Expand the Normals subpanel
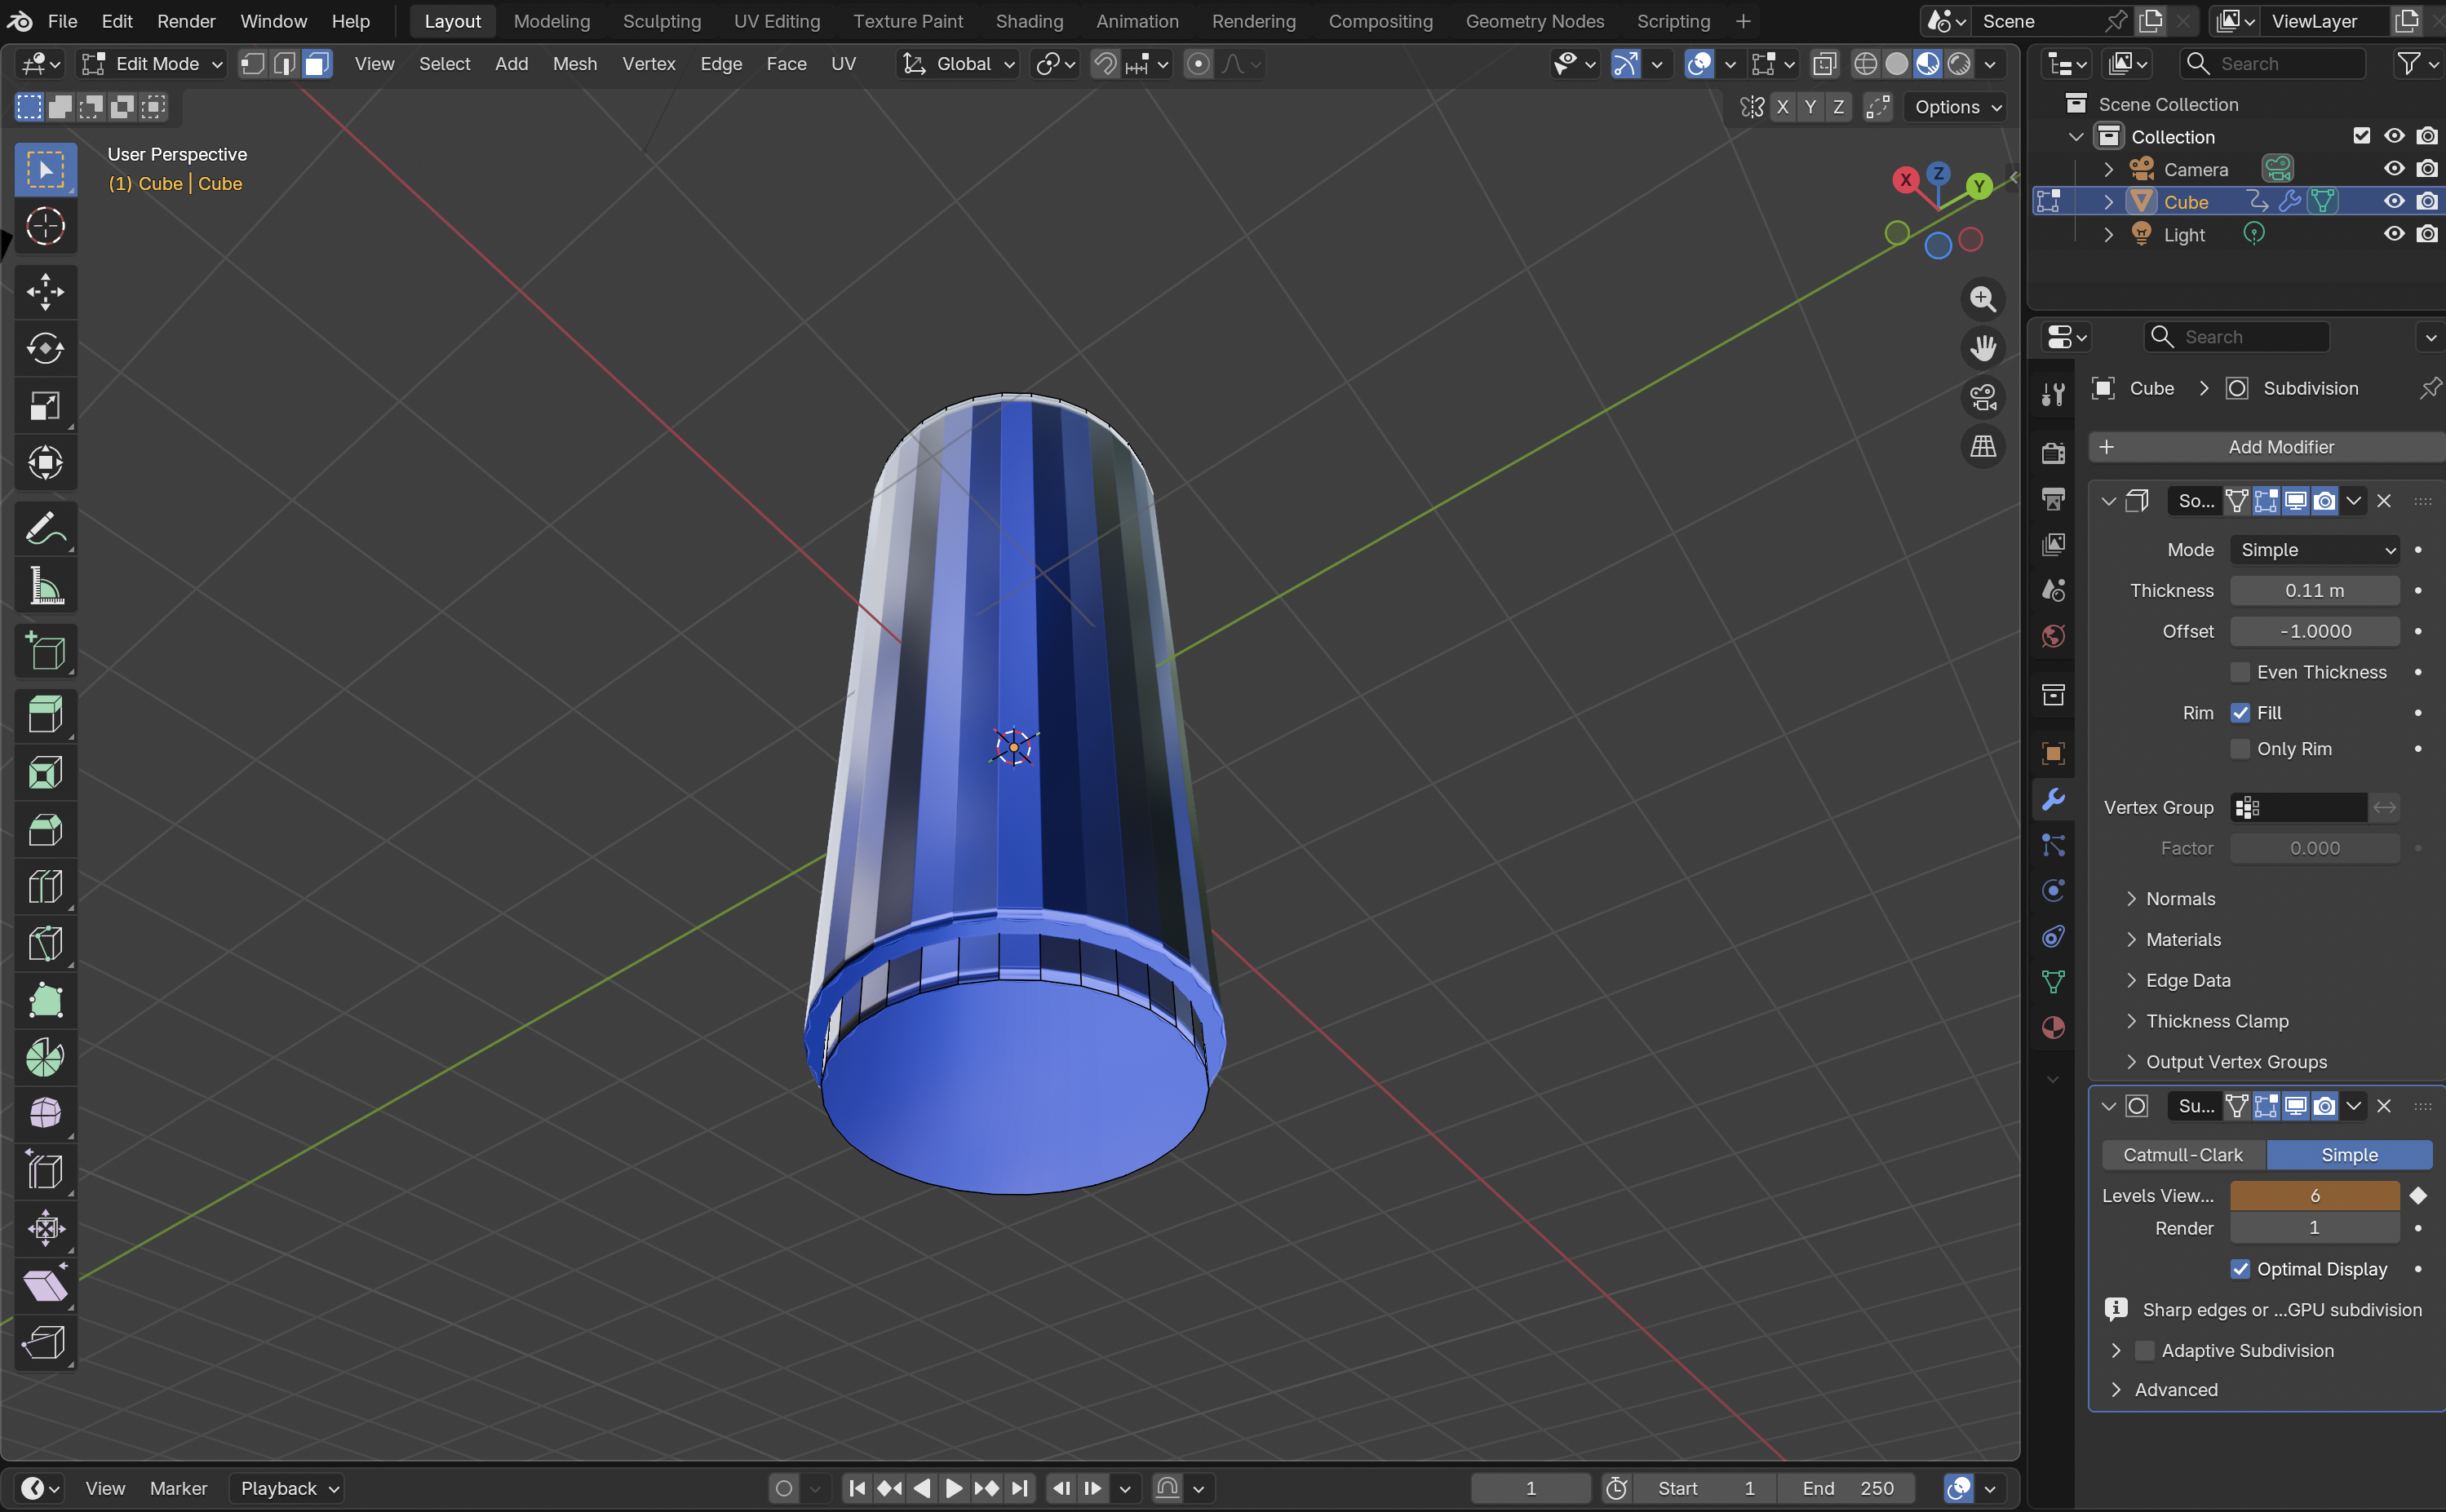The image size is (2446, 1512). (2180, 899)
